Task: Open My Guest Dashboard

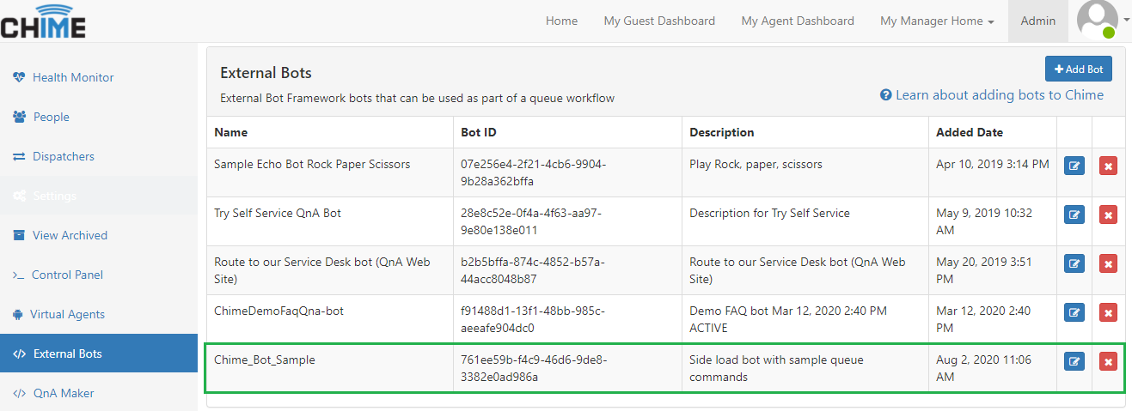Action: point(659,21)
